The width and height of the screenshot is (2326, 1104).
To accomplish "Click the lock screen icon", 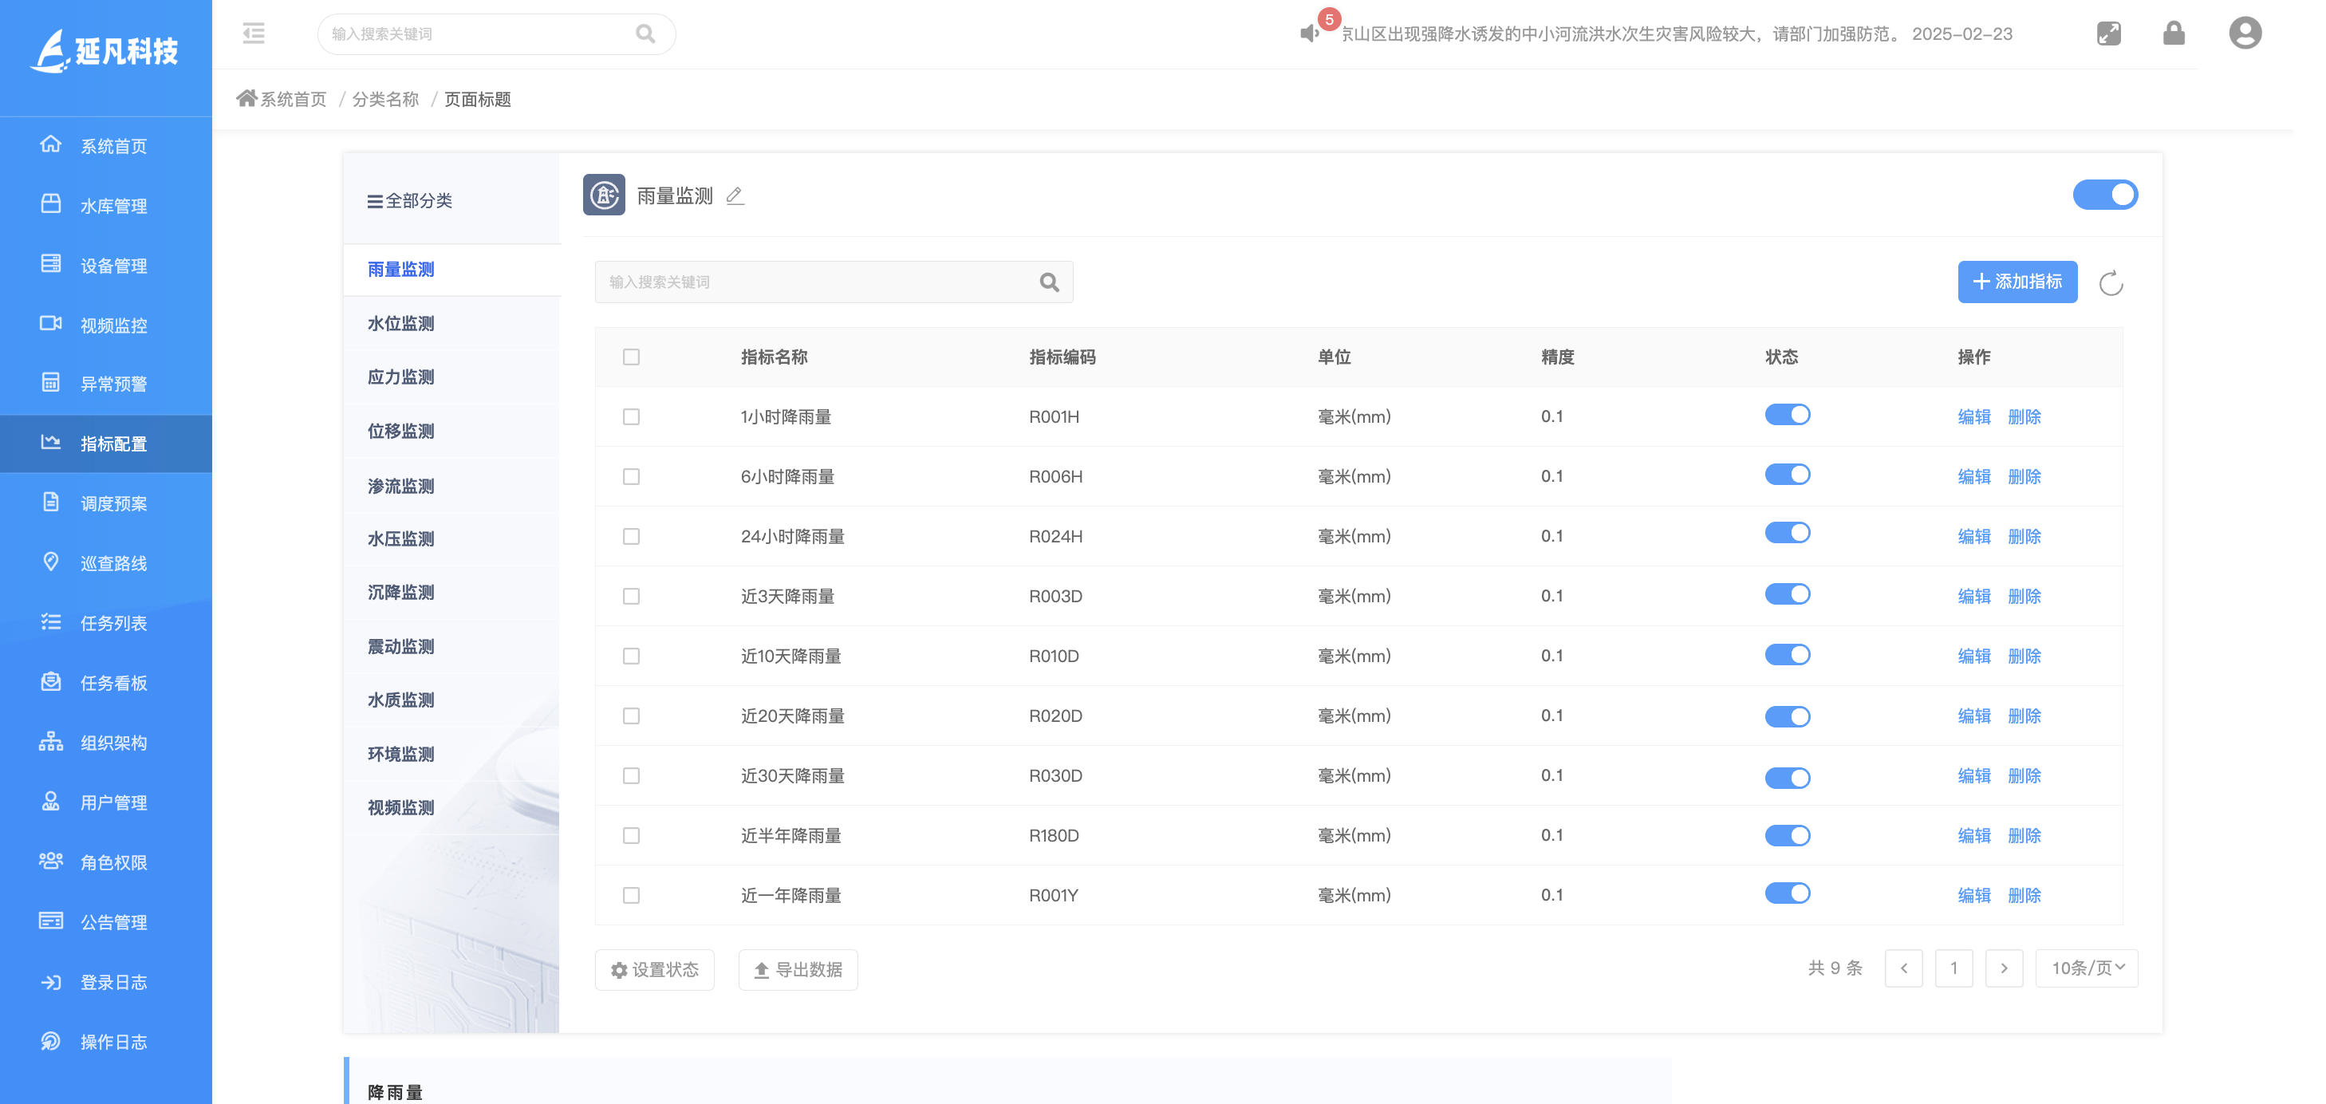I will 2174,34.
